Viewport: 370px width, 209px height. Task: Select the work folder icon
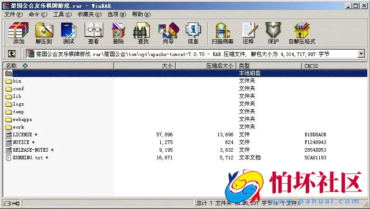point(9,127)
